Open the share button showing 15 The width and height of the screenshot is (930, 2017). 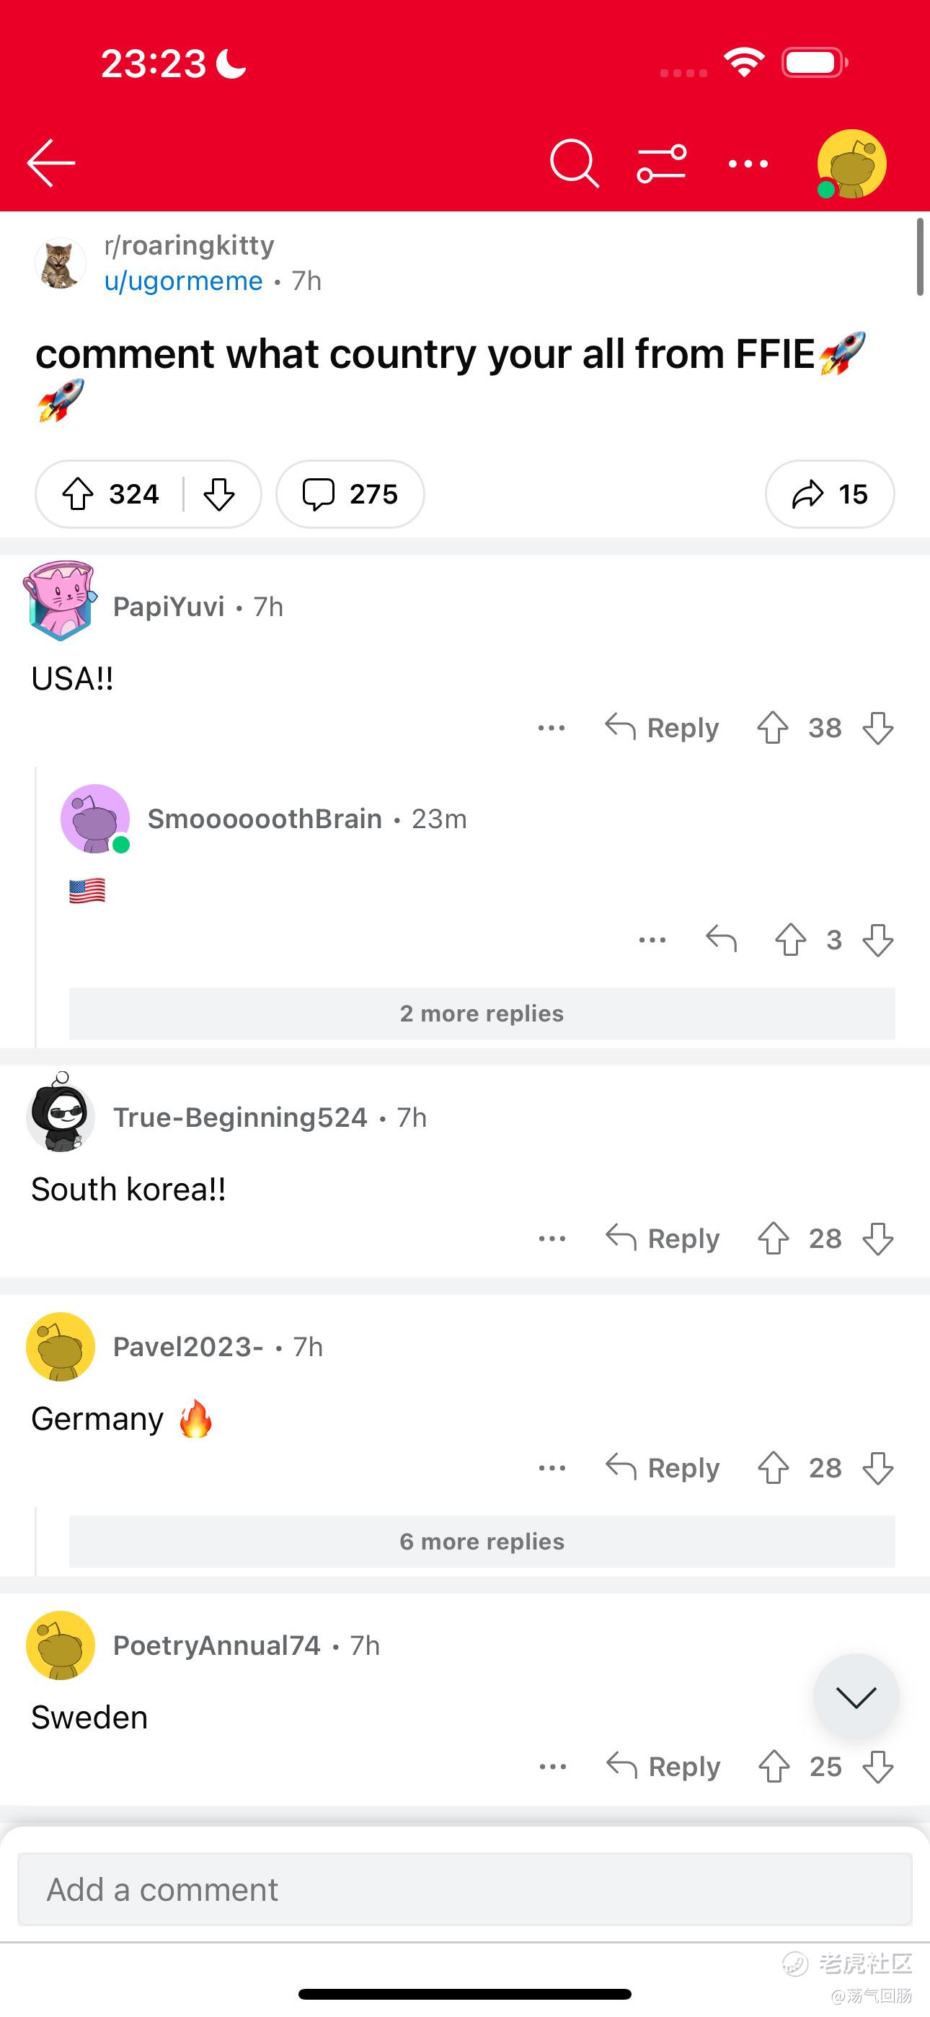[x=830, y=494]
